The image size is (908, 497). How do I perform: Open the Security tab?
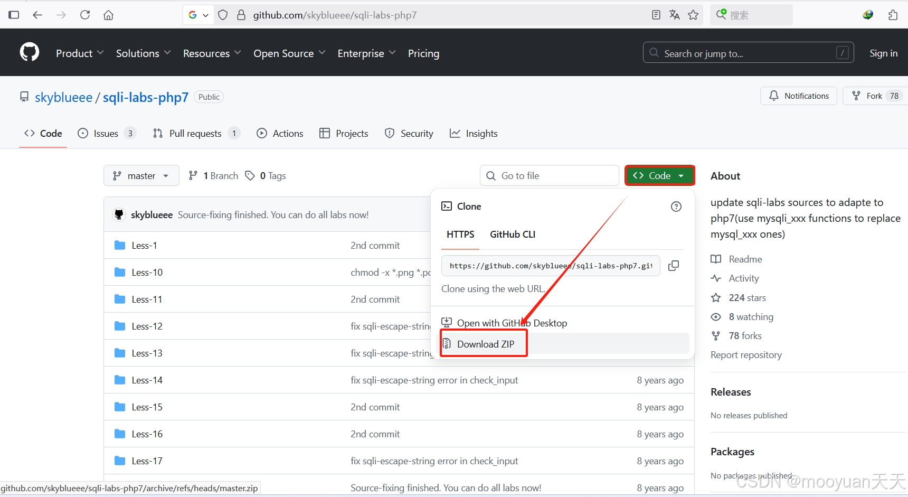pos(409,133)
